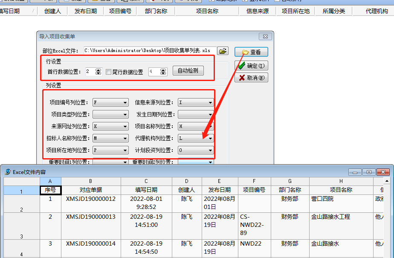Confirm import with 确定(Y) button

click(251, 66)
